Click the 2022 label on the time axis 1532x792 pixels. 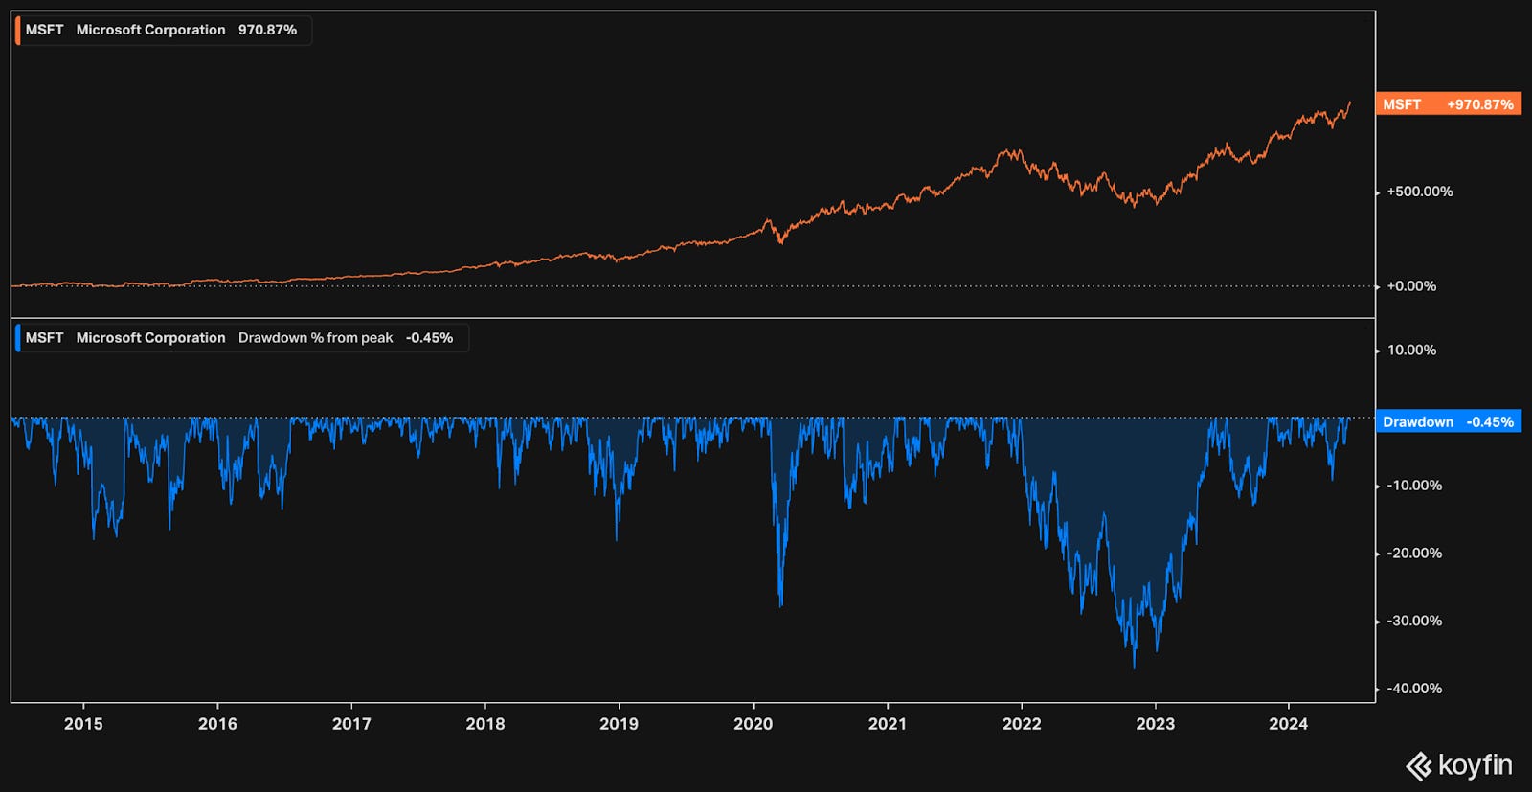[1021, 724]
